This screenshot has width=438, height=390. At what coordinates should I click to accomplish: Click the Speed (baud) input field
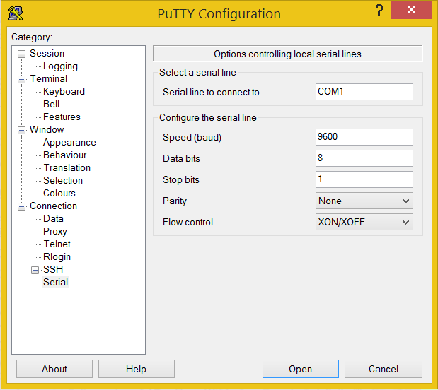[x=364, y=137]
